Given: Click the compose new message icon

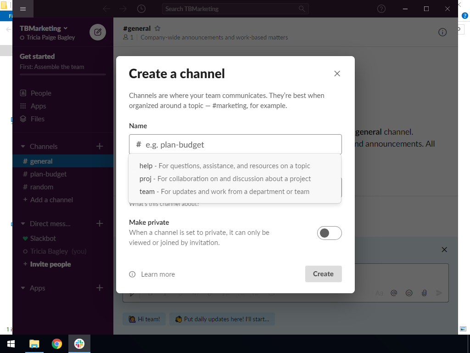Looking at the screenshot, I should coord(98,32).
